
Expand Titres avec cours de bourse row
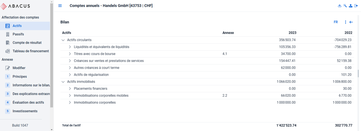click(x=70, y=54)
